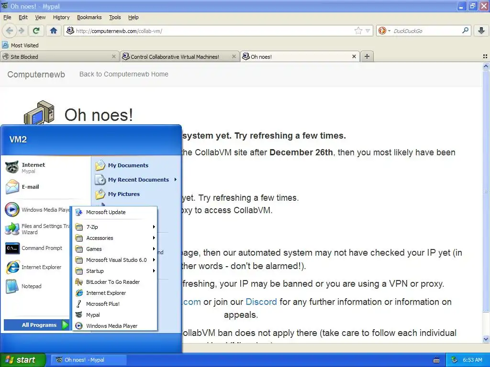
Task: Click the All Programs button
Action: click(x=36, y=325)
